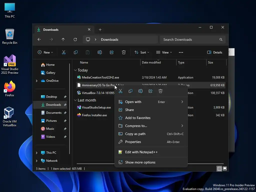Go up one folder level with the up arrow
The width and height of the screenshot is (256, 192).
point(63,39)
